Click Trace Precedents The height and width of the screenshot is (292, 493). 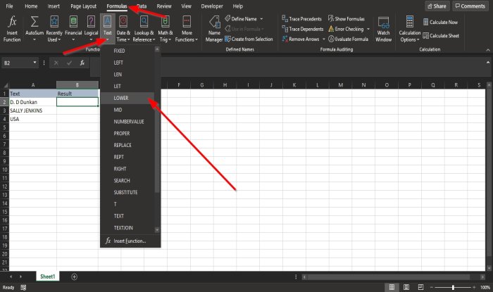coord(302,19)
